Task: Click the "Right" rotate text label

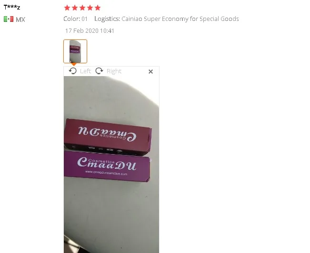Action: [x=114, y=71]
